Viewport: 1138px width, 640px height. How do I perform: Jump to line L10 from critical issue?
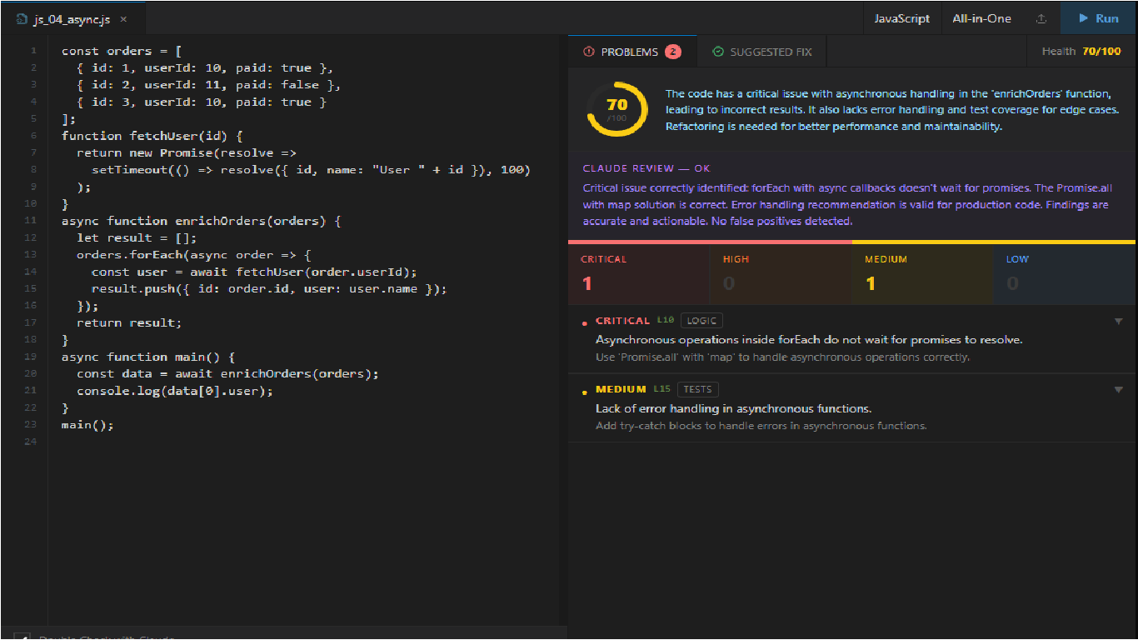click(x=665, y=320)
